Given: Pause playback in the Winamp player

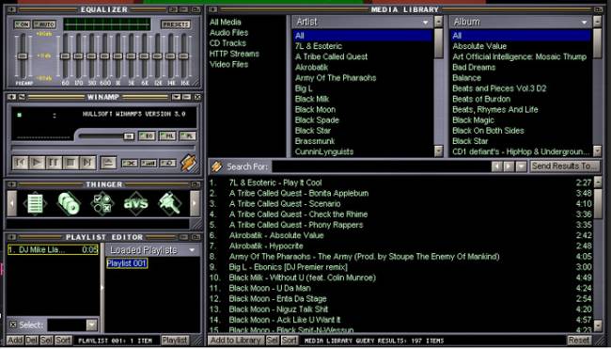Looking at the screenshot, I should tap(54, 162).
